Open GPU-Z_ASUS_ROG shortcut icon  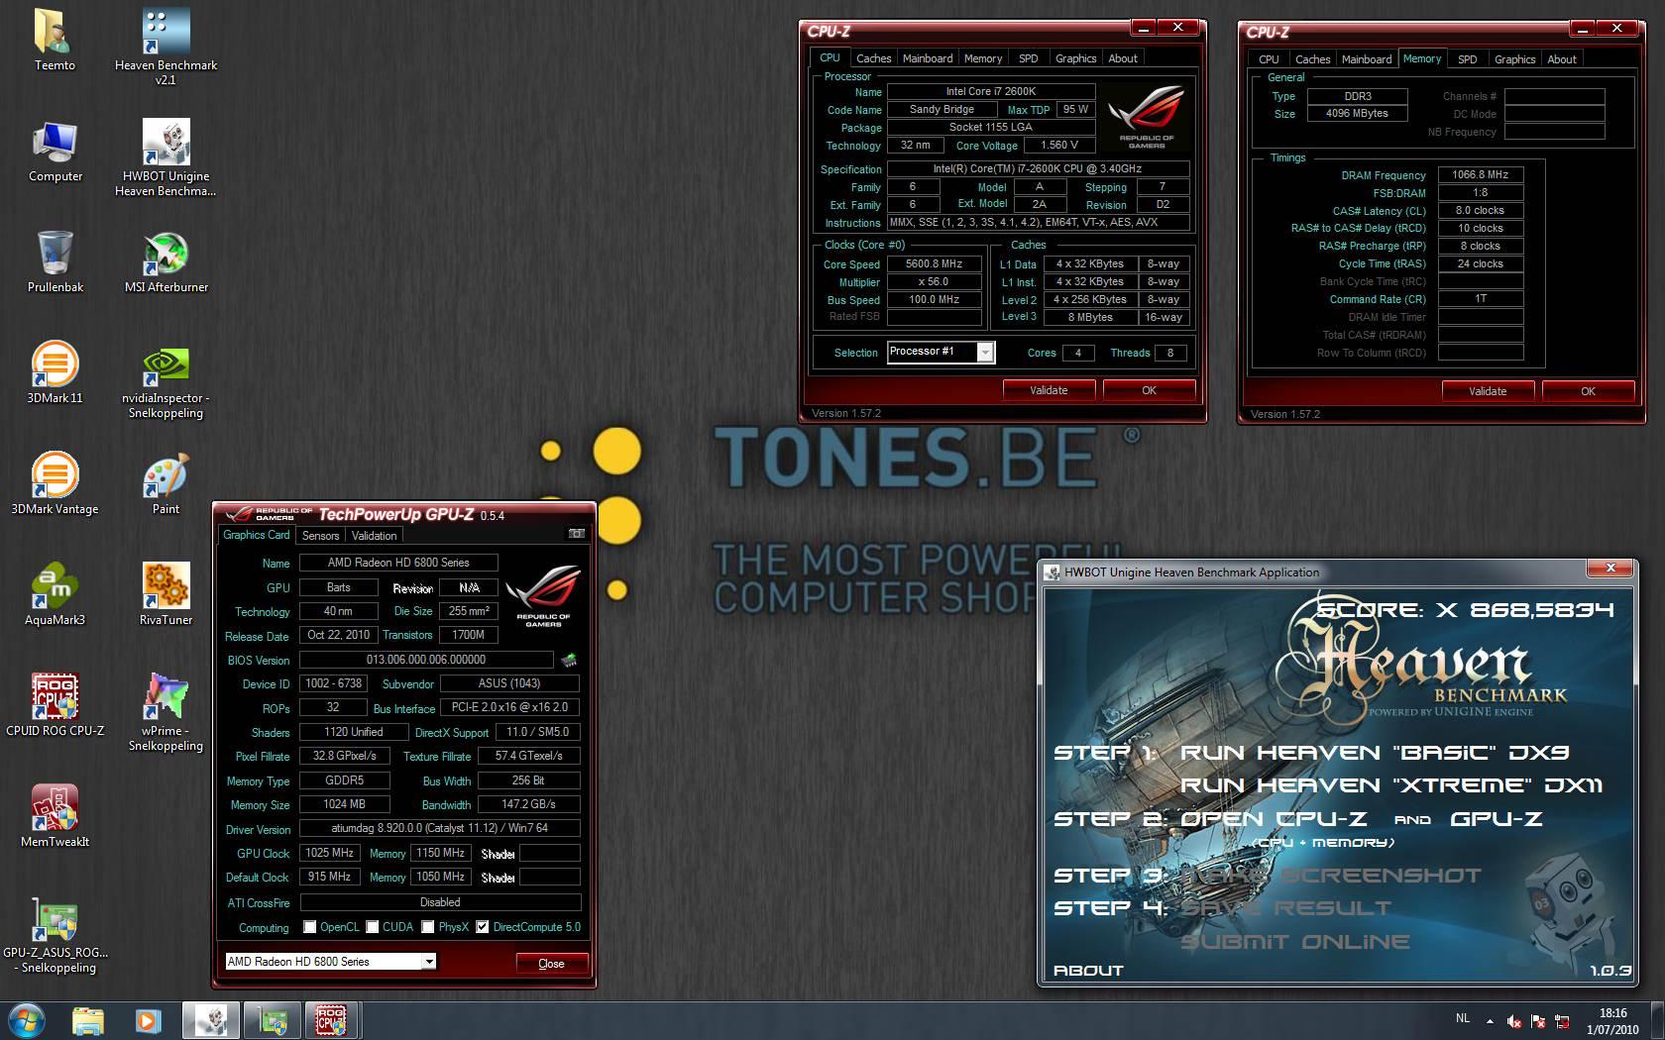(55, 934)
